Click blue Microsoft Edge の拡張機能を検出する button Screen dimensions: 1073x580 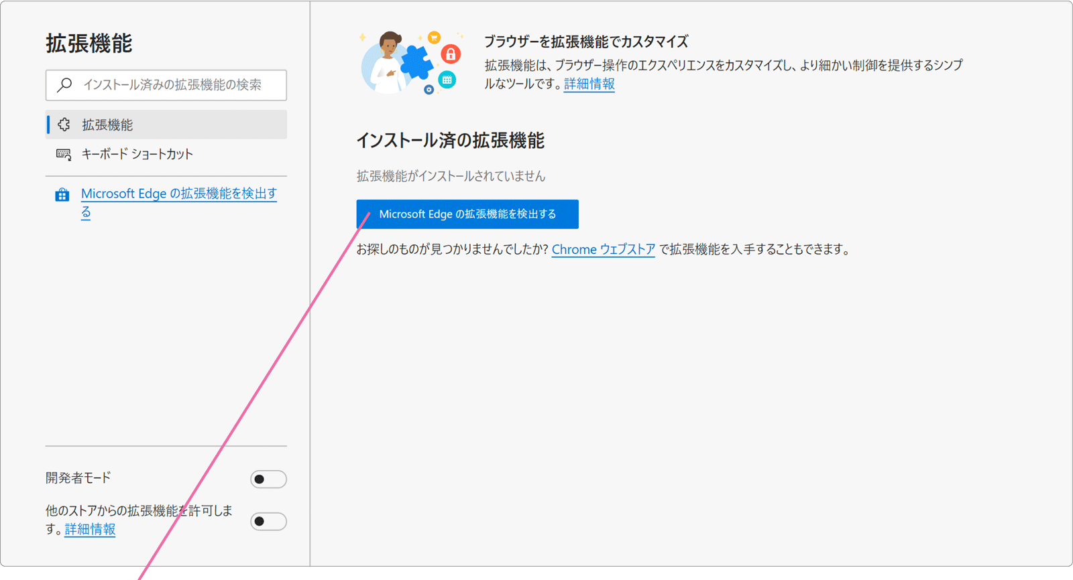467,214
